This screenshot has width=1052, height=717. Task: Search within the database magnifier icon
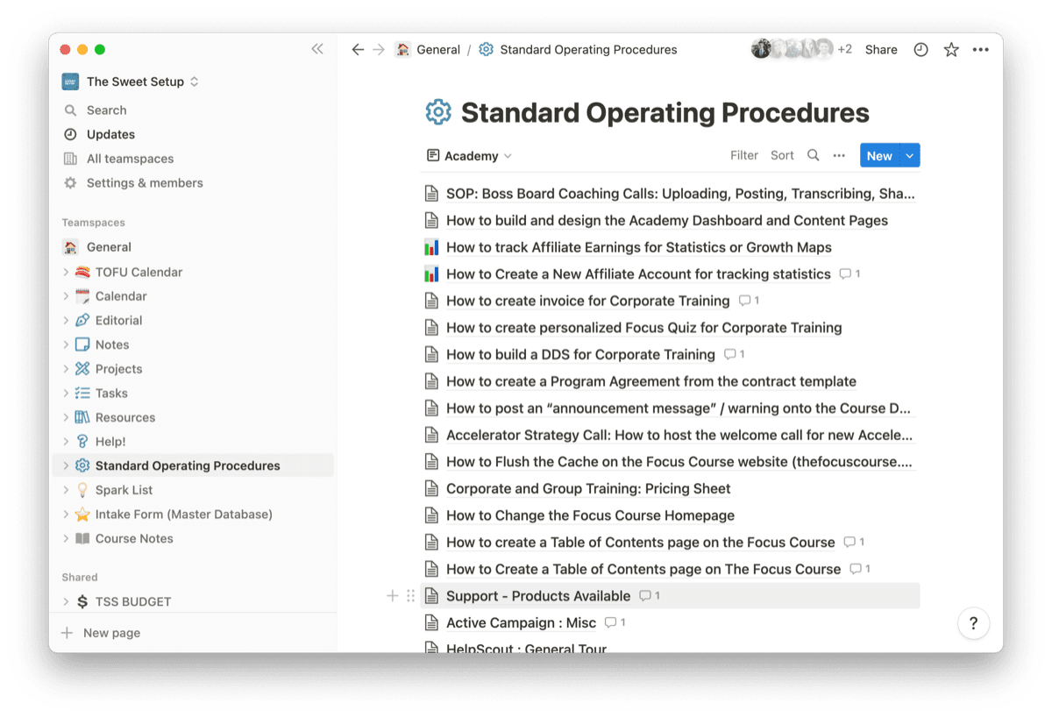(814, 155)
